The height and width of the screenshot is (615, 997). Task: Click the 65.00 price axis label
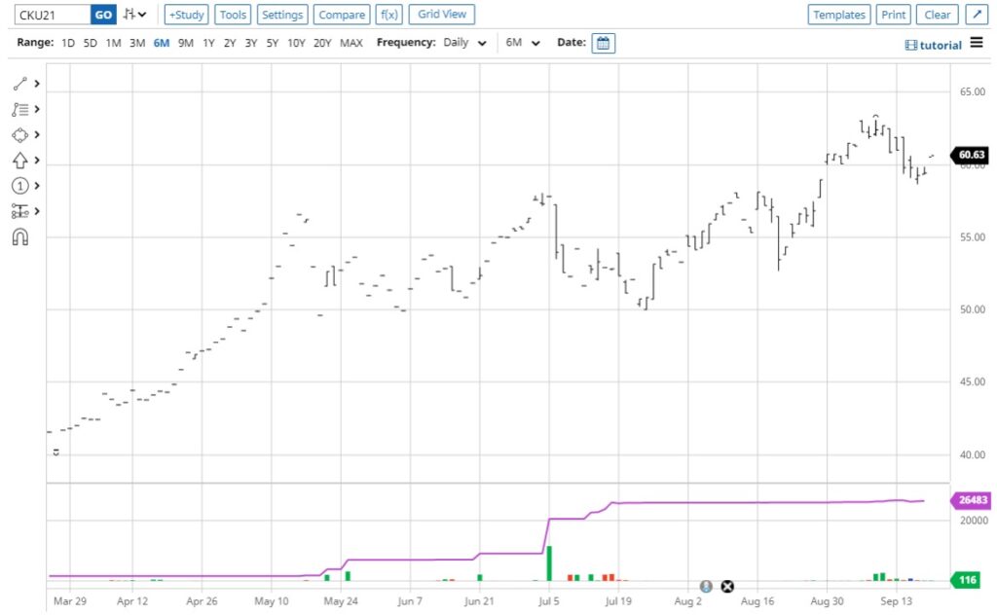pos(973,91)
